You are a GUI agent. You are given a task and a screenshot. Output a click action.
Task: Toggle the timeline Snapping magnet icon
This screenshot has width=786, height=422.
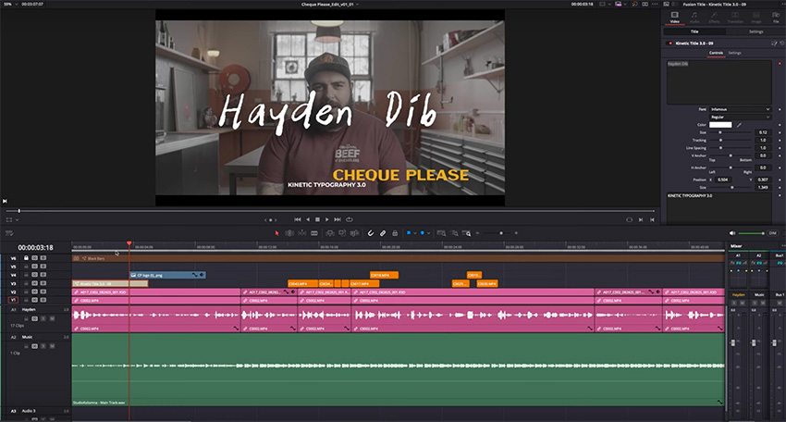tap(371, 233)
